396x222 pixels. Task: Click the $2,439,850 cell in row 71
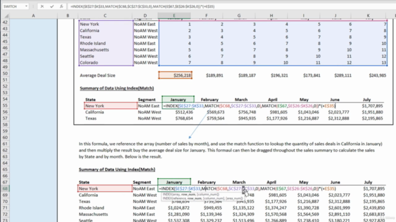(374, 208)
